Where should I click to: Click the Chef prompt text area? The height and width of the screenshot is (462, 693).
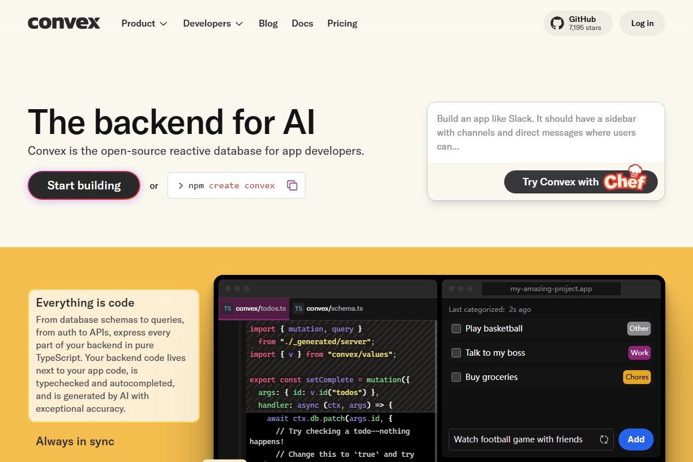(545, 133)
